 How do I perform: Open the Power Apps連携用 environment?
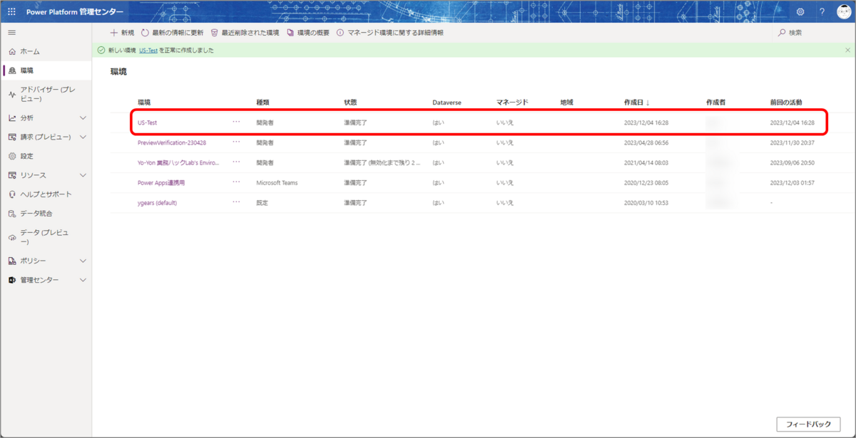(161, 182)
